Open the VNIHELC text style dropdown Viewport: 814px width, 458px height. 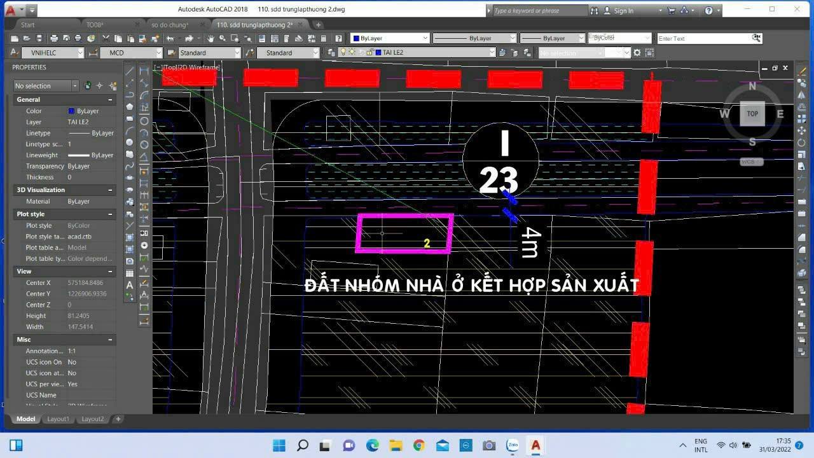click(x=53, y=53)
